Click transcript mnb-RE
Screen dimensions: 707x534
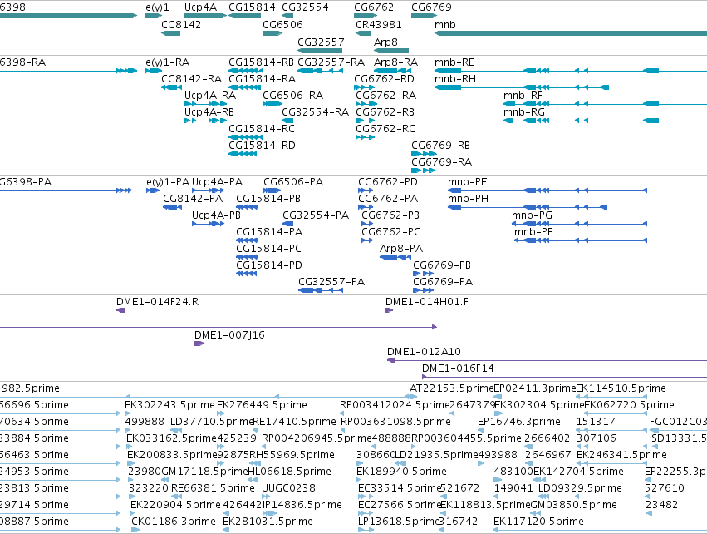click(x=454, y=62)
